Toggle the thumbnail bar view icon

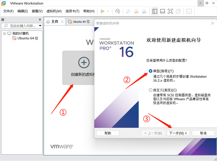click(x=162, y=11)
